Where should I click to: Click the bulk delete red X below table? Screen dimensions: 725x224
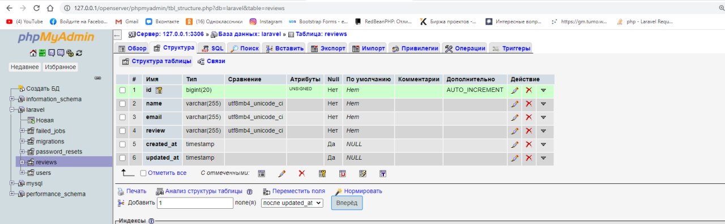(302, 174)
